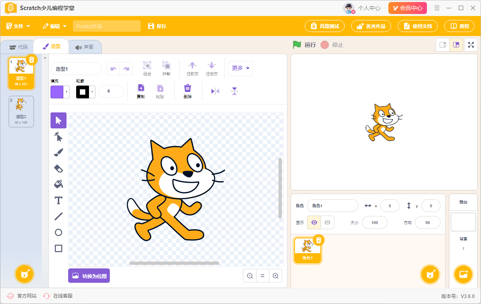Click the redo arrow button

click(x=126, y=69)
